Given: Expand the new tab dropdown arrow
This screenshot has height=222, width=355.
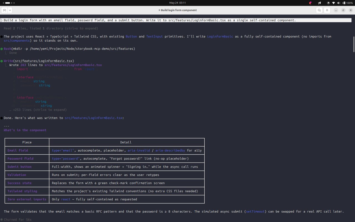Looking at the screenshot, I should click(x=10, y=10).
